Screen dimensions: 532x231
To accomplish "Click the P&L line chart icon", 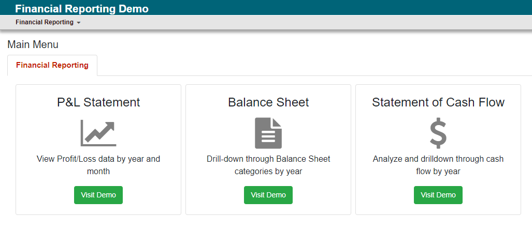I will coord(98,133).
